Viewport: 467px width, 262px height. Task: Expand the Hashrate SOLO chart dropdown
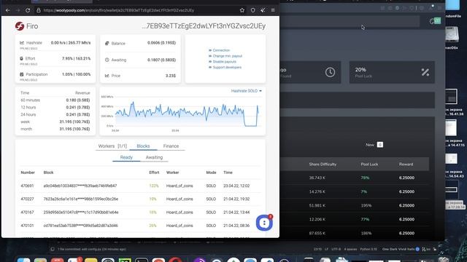(247, 91)
